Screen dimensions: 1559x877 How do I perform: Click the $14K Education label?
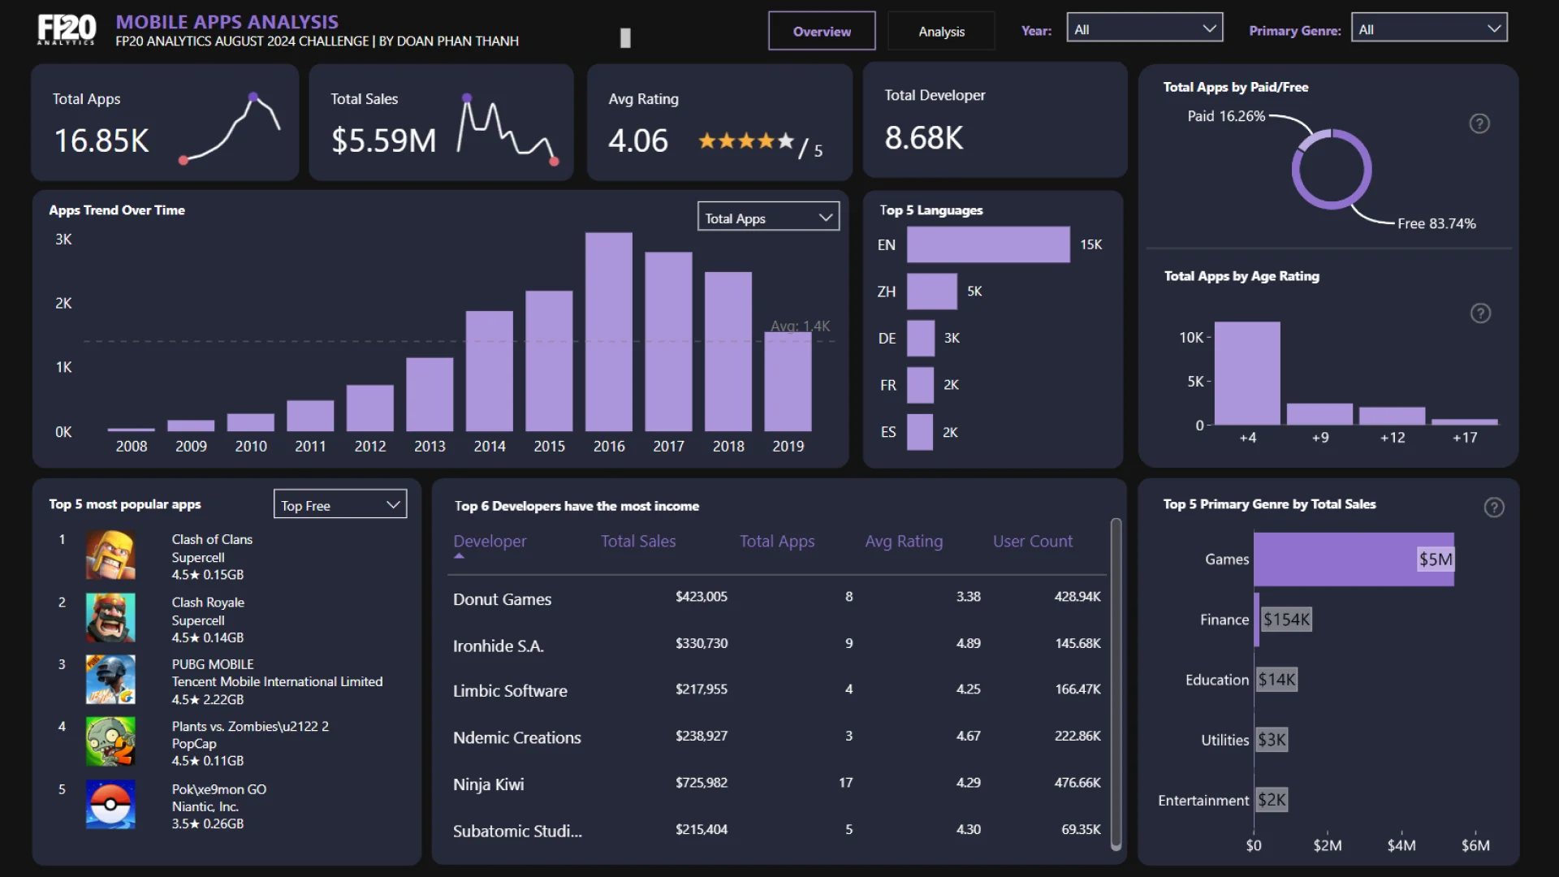(x=1276, y=680)
